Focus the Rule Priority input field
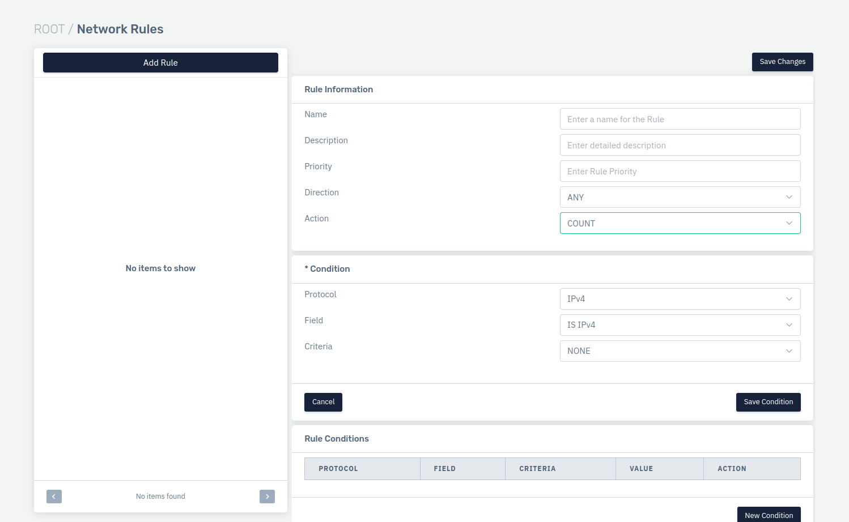Image resolution: width=849 pixels, height=522 pixels. [680, 171]
